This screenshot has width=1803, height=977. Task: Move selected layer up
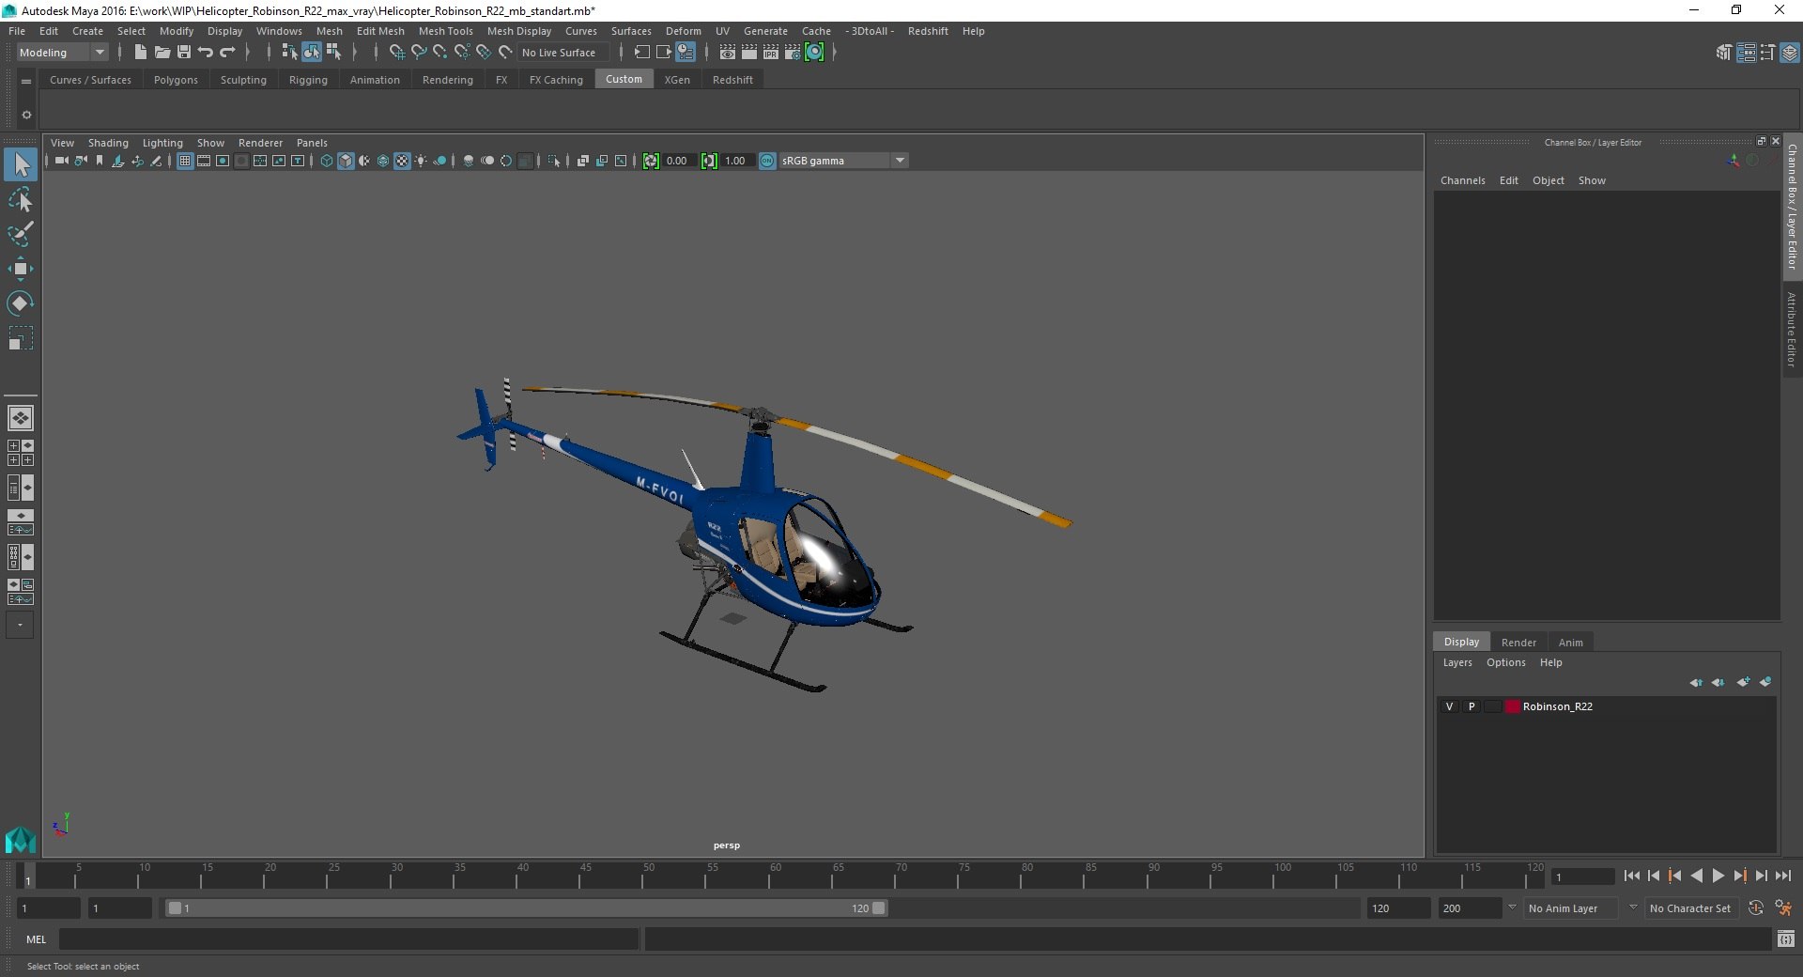1696,682
